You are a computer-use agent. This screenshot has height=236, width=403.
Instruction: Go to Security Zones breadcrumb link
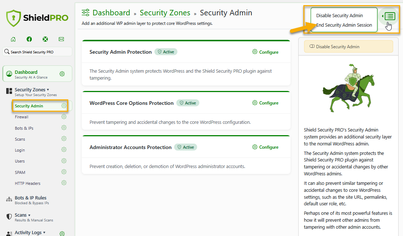(x=165, y=12)
